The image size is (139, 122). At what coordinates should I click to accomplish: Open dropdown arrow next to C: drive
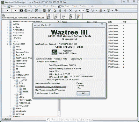[80, 11]
